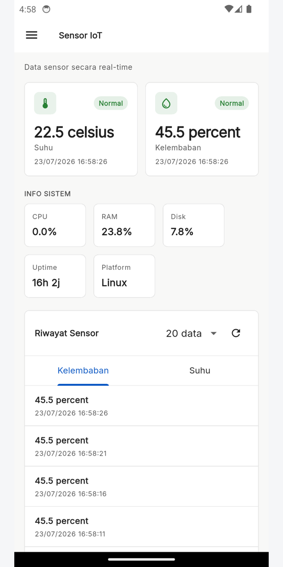Switch to the Kelembaban tab
Screen dimensions: 283x567
83,371
